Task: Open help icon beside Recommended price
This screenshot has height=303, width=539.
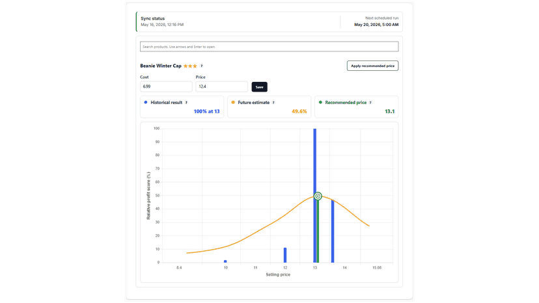Action: click(x=370, y=103)
